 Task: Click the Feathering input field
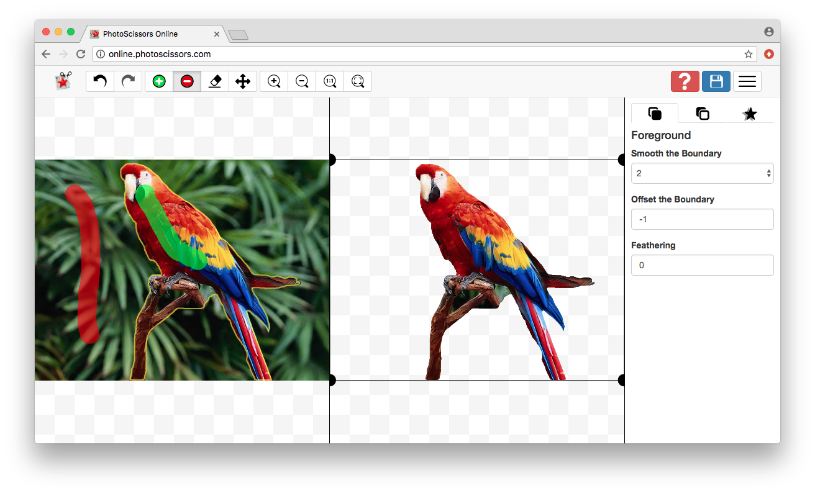[703, 265]
